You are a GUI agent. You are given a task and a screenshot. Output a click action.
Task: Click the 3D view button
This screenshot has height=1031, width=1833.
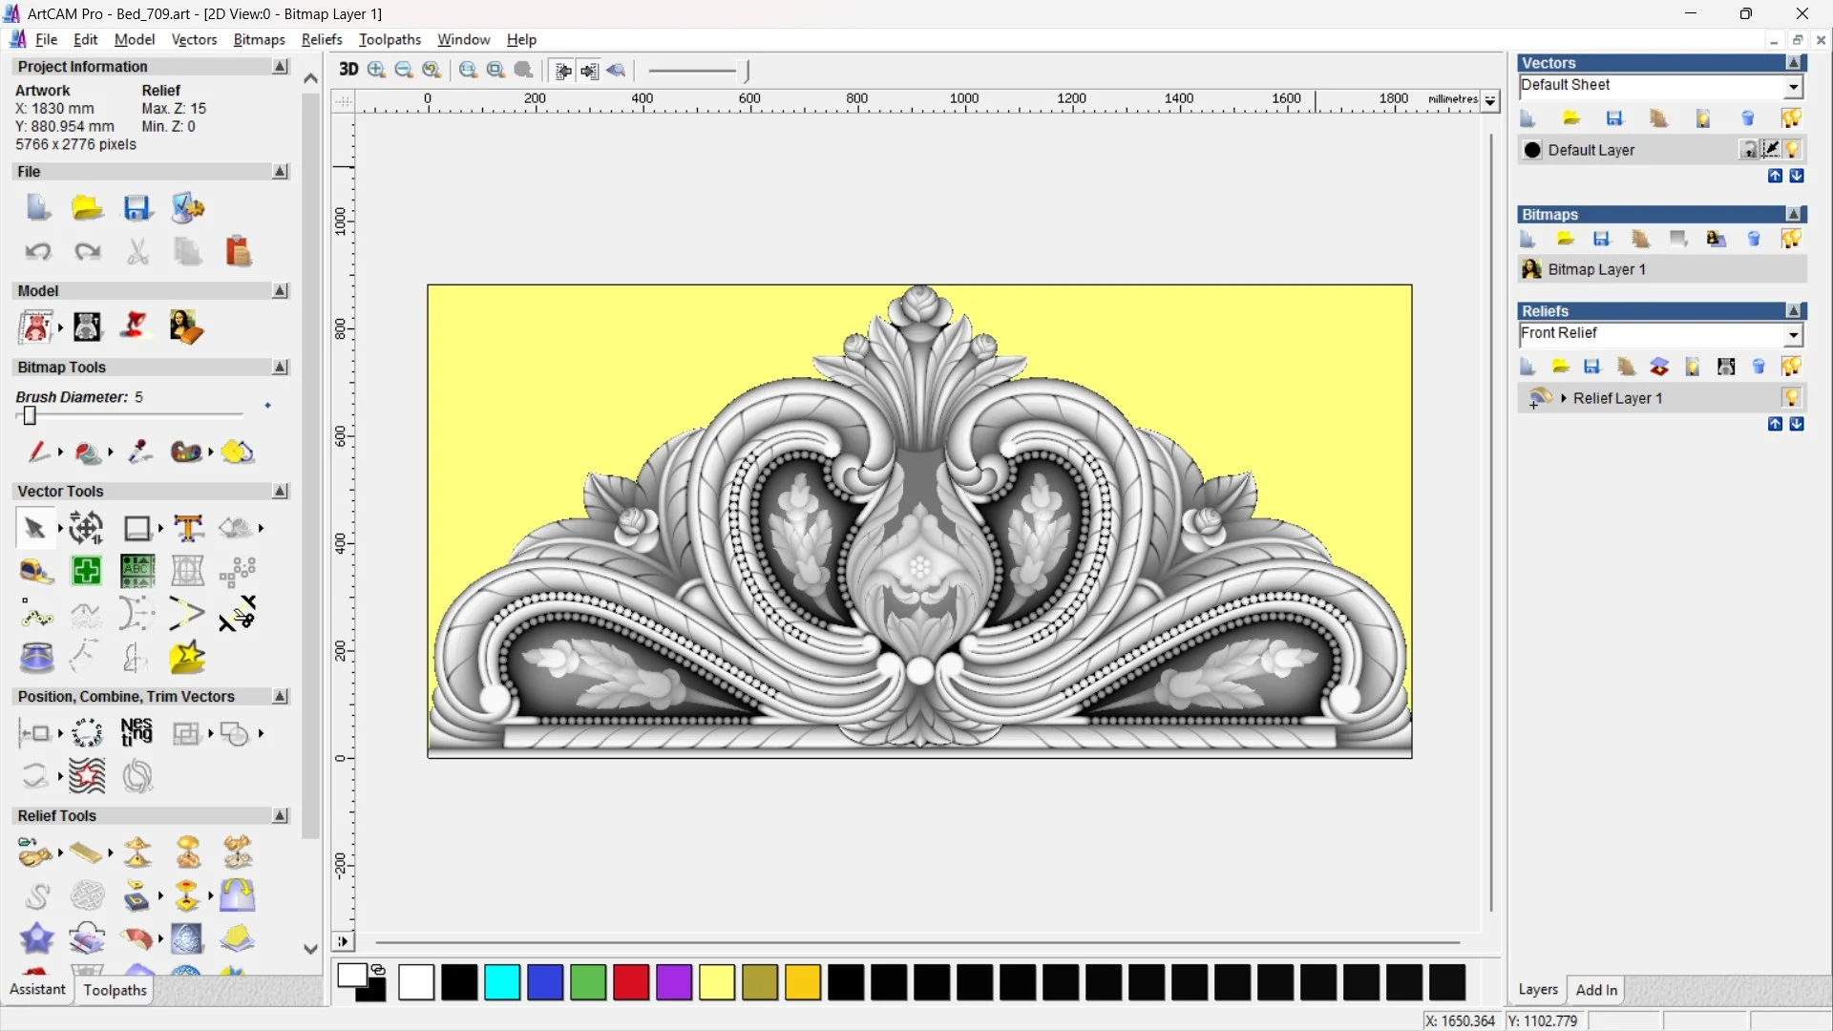(x=348, y=70)
